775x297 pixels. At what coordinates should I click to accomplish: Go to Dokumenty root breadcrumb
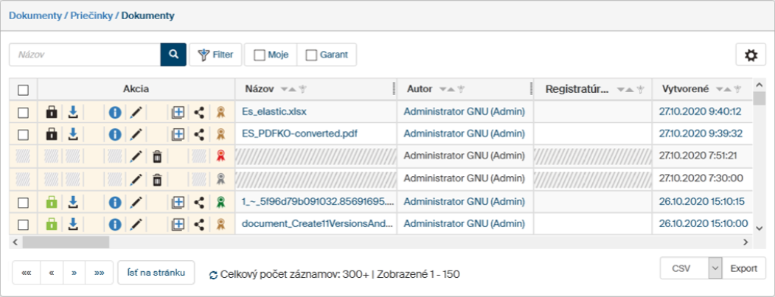pos(35,15)
